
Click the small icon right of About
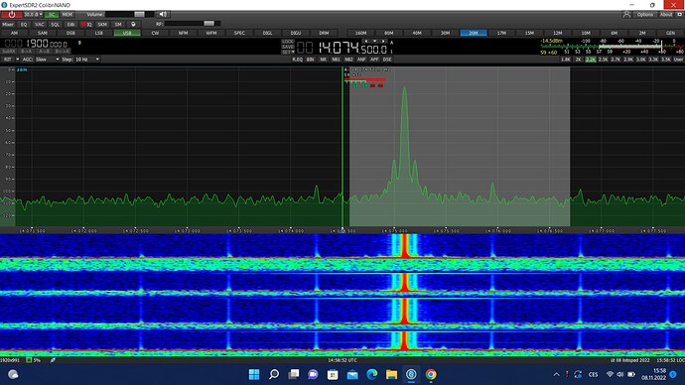pyautogui.click(x=680, y=15)
